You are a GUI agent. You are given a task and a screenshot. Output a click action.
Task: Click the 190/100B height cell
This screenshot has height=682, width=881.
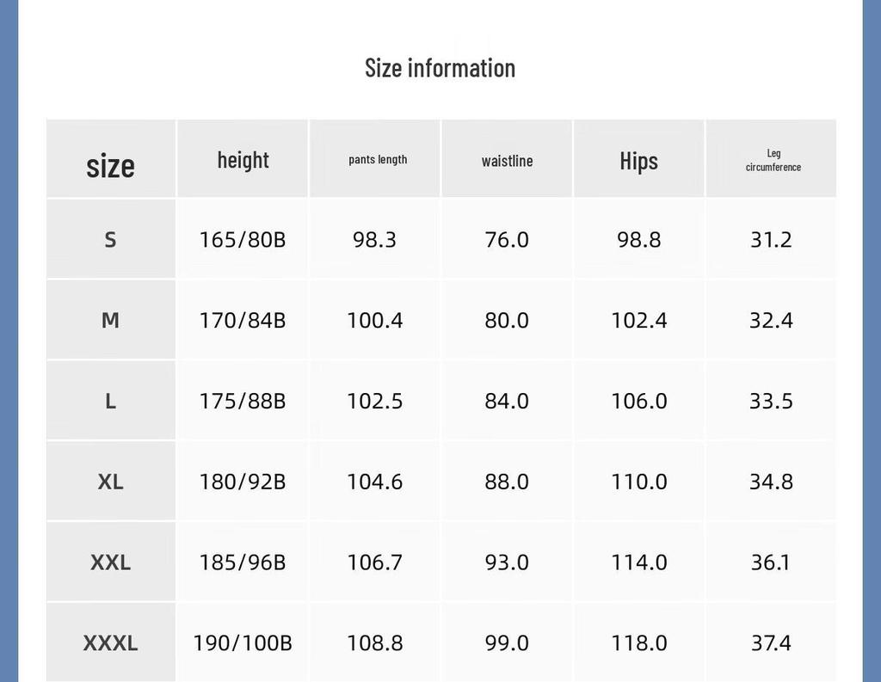[x=243, y=642]
